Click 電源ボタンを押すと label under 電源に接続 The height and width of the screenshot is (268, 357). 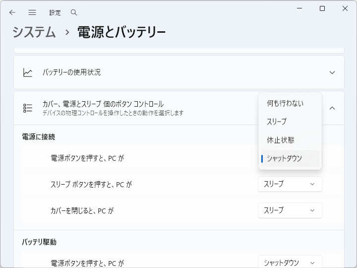[x=87, y=158]
